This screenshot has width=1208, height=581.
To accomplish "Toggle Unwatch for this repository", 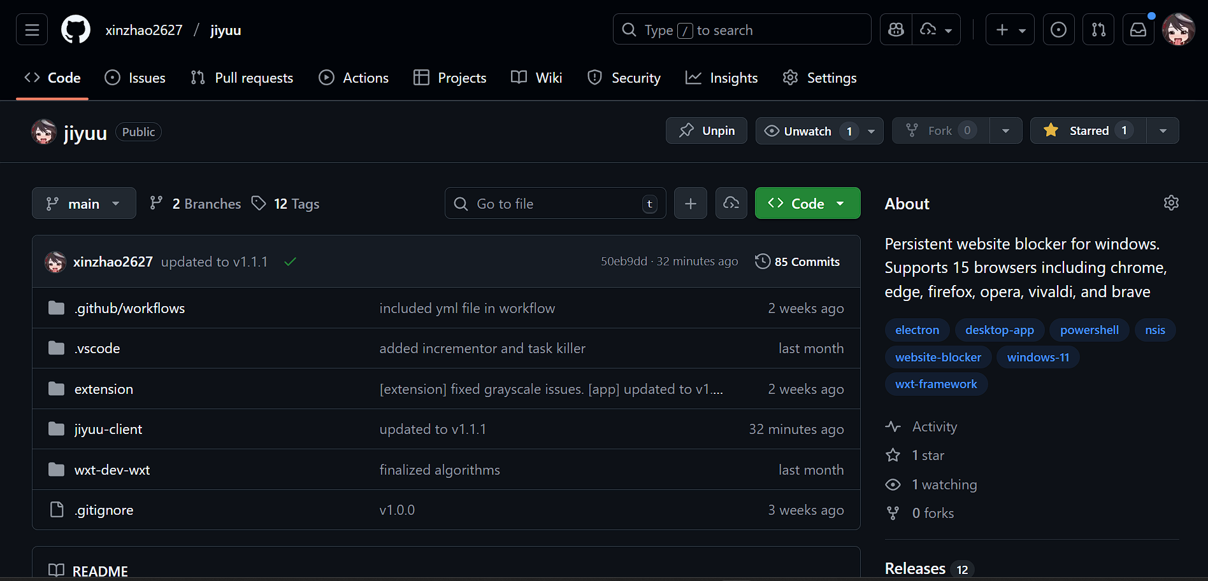I will point(808,131).
